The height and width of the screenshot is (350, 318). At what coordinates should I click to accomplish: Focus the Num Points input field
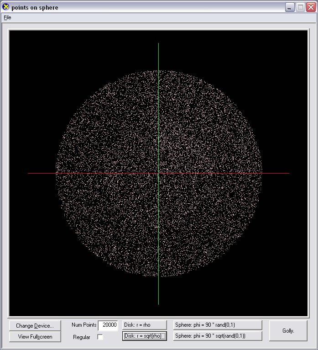tap(108, 325)
